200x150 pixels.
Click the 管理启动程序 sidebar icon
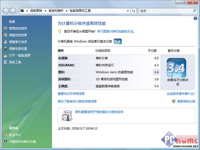(x=6, y=28)
